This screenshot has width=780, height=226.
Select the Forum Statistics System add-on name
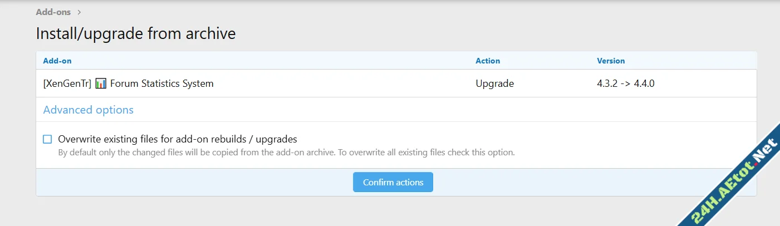coord(161,83)
